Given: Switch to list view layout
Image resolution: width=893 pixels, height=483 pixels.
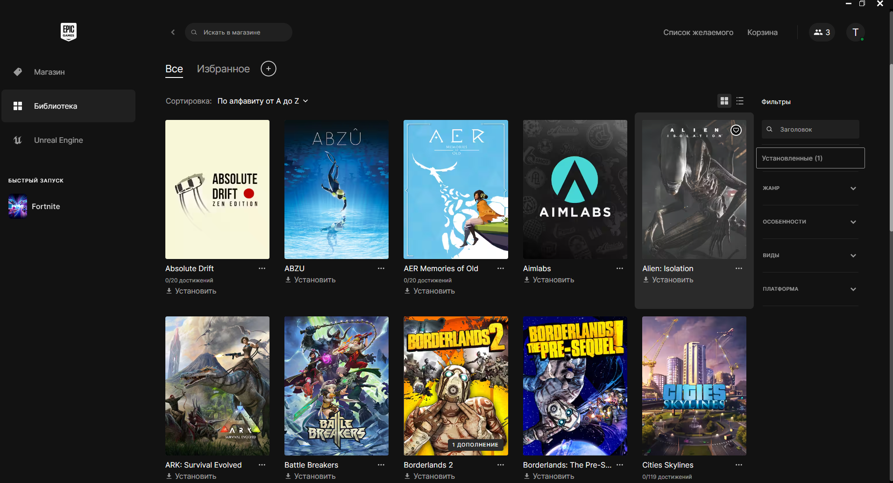Looking at the screenshot, I should coord(740,101).
